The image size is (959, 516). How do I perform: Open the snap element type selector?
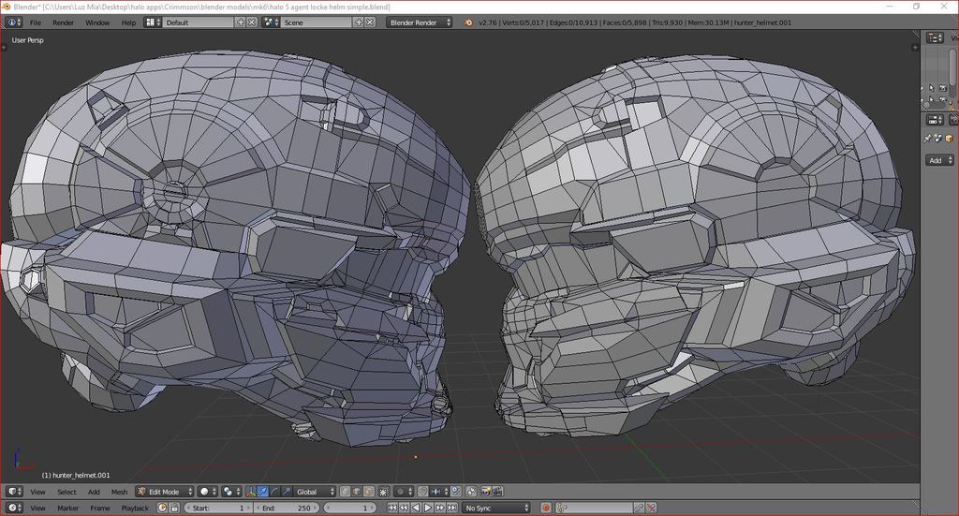click(439, 492)
